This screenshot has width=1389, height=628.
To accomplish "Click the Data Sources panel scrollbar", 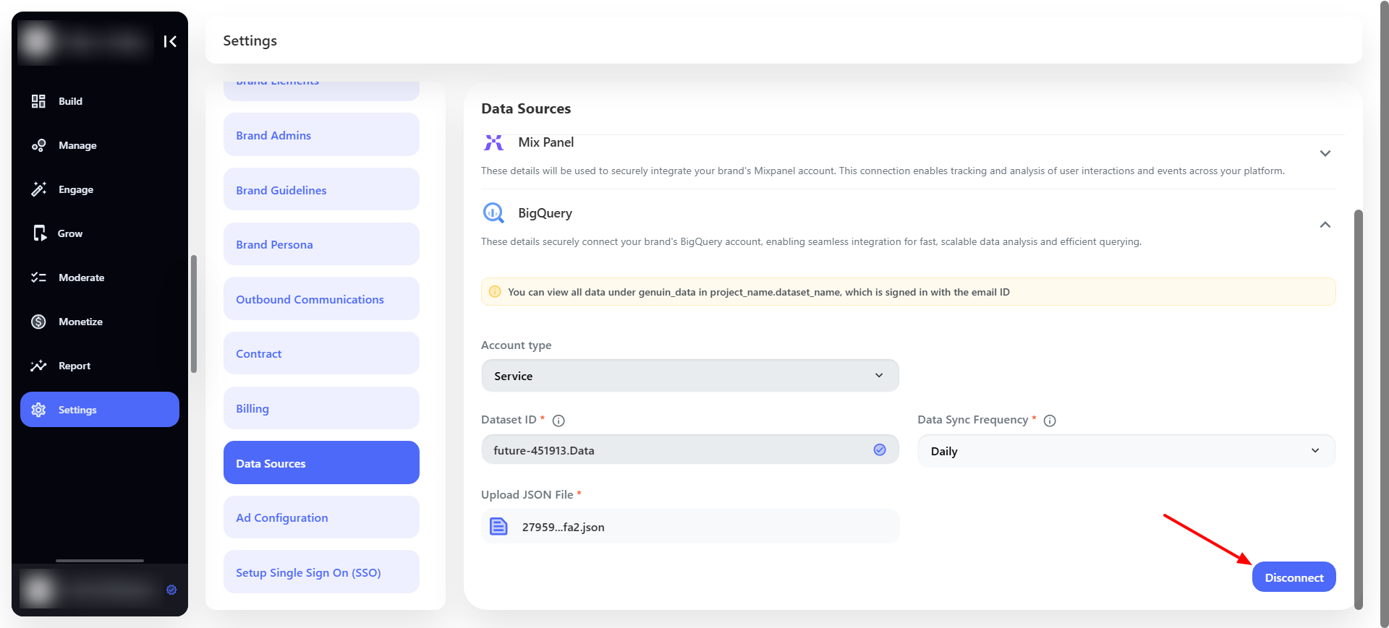I will tap(1358, 409).
